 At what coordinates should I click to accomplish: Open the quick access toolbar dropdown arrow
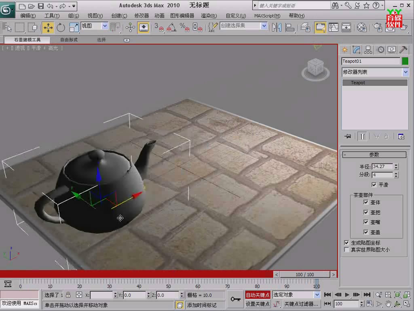pos(74,6)
